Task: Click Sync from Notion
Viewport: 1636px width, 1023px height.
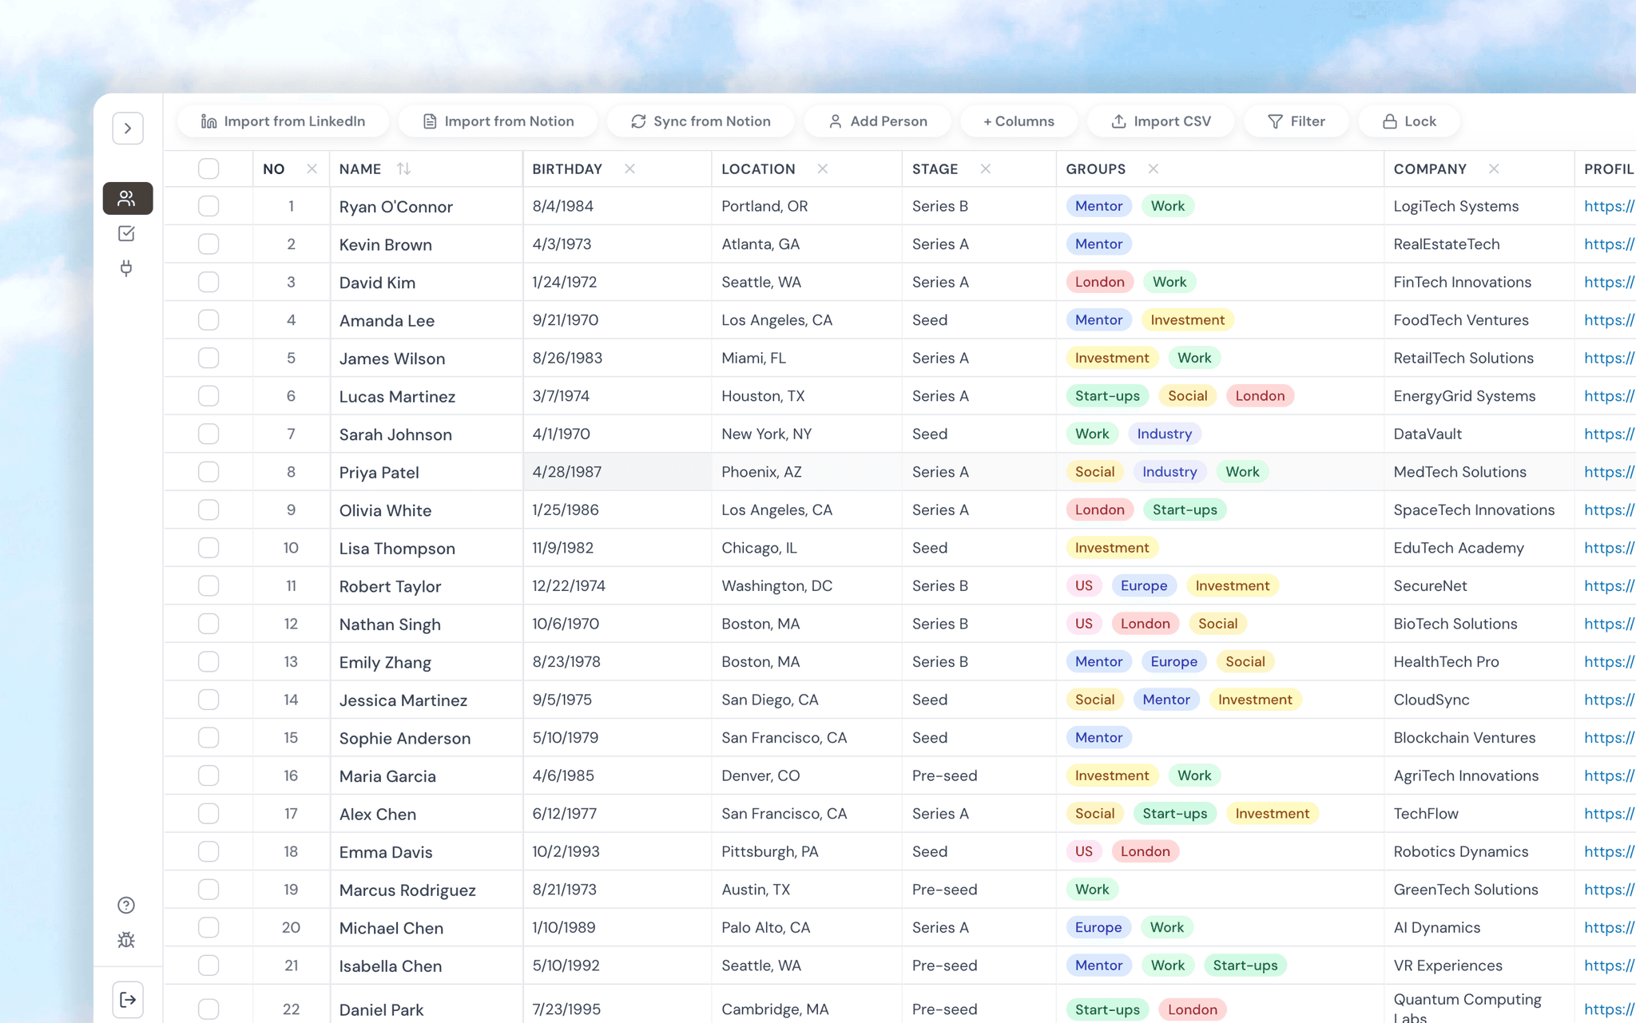Action: [x=701, y=121]
